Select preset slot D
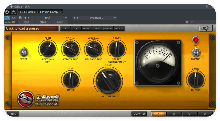This screenshot has height=121, width=220. 205,114
